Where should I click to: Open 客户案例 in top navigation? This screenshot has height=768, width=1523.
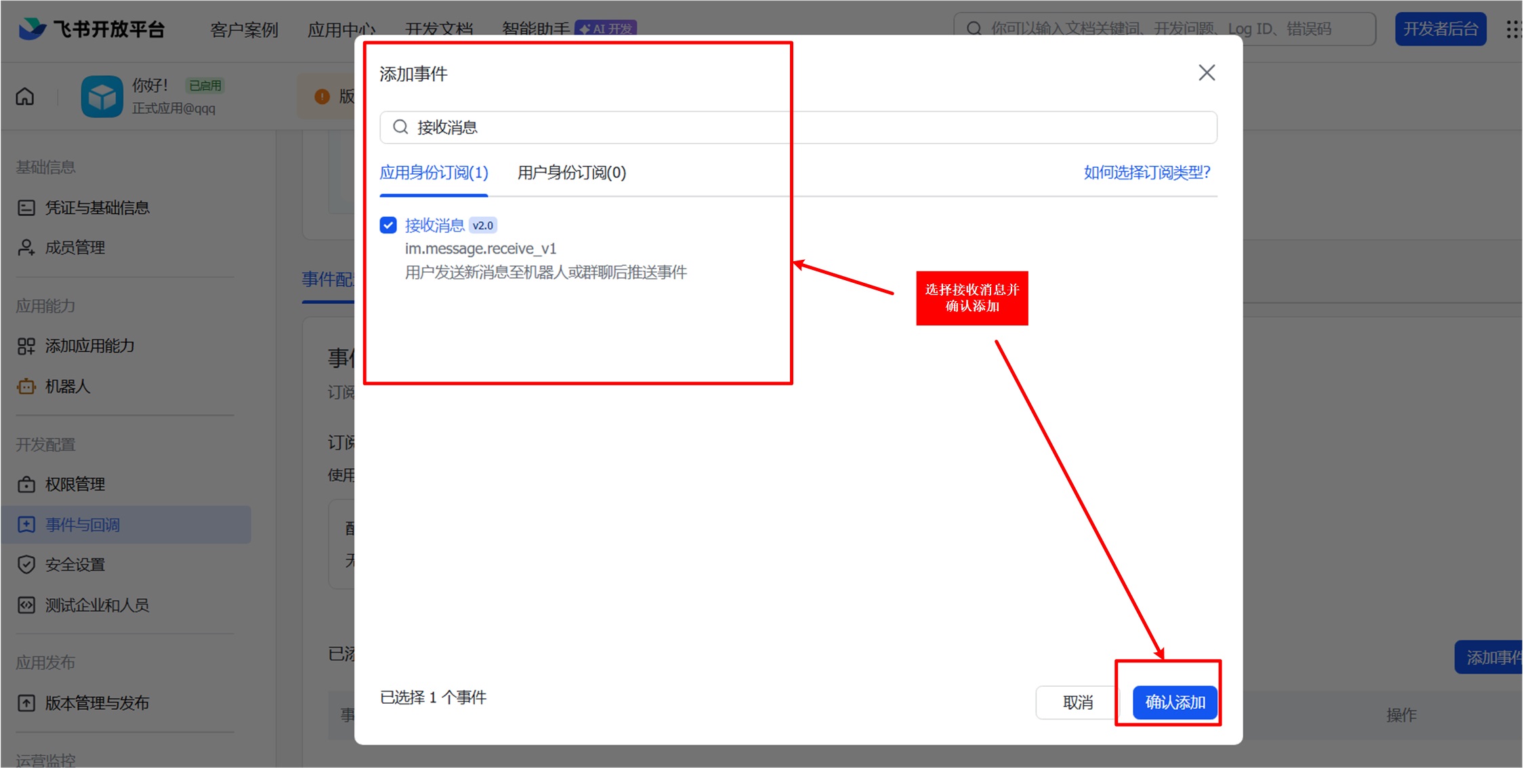pyautogui.click(x=244, y=30)
